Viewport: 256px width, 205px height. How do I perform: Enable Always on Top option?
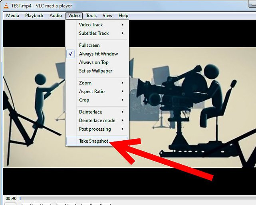click(x=97, y=62)
